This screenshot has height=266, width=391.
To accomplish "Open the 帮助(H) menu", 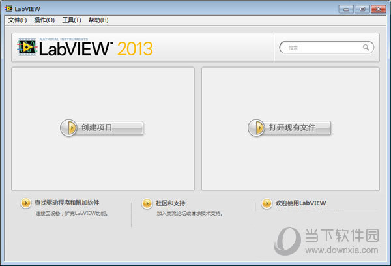I will coord(98,20).
